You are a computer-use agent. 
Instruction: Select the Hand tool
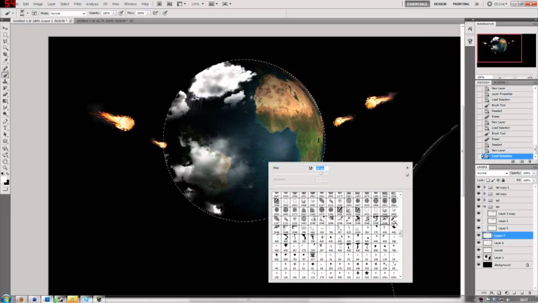(5, 161)
